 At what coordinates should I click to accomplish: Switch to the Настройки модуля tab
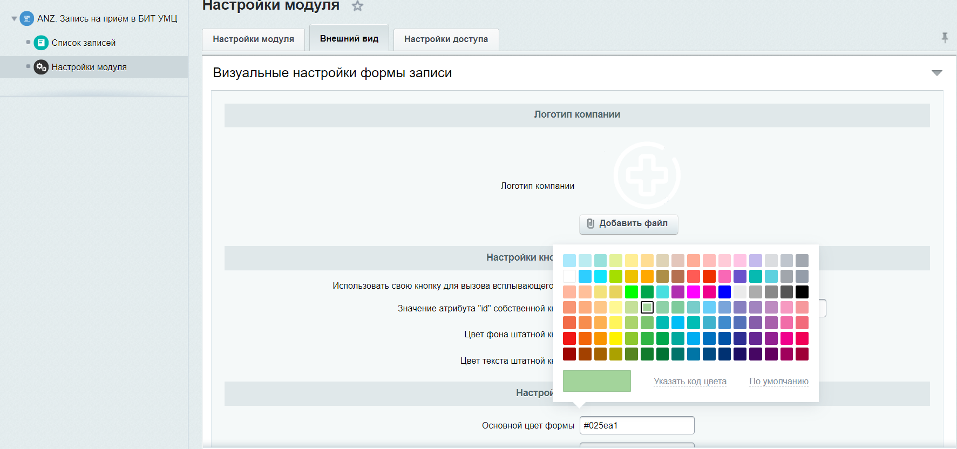coord(253,39)
